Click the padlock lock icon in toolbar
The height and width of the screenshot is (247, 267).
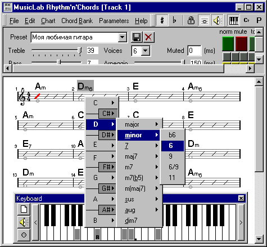point(191,20)
